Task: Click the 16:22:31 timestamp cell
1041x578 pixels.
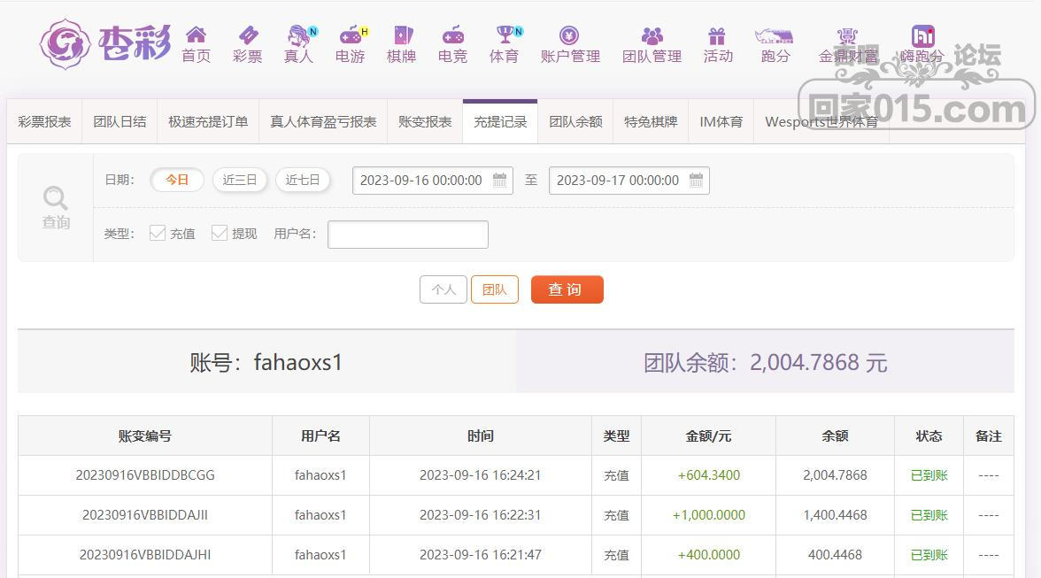Action: pyautogui.click(x=480, y=515)
